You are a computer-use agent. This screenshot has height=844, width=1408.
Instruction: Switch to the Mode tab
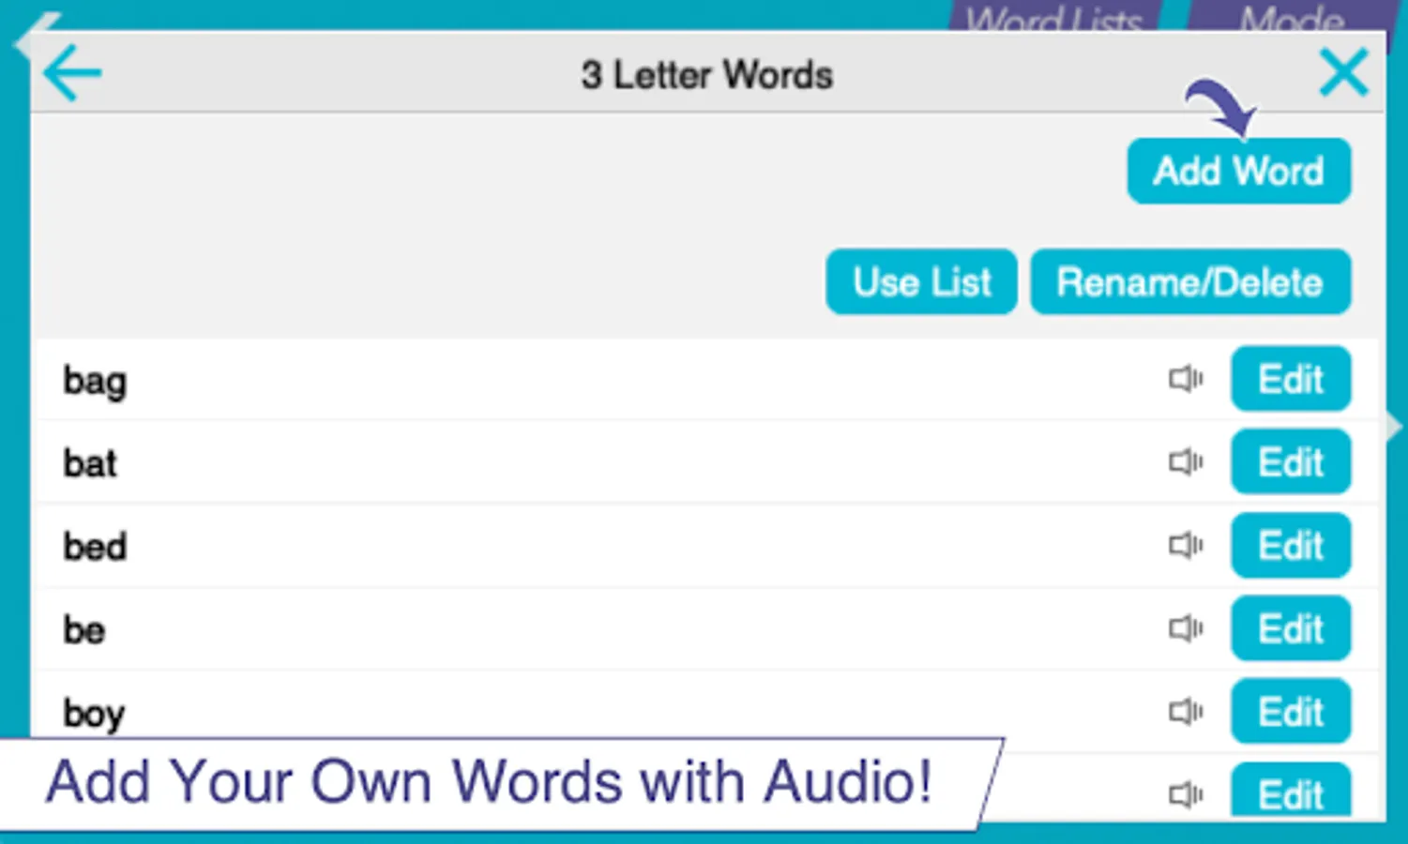point(1293,17)
